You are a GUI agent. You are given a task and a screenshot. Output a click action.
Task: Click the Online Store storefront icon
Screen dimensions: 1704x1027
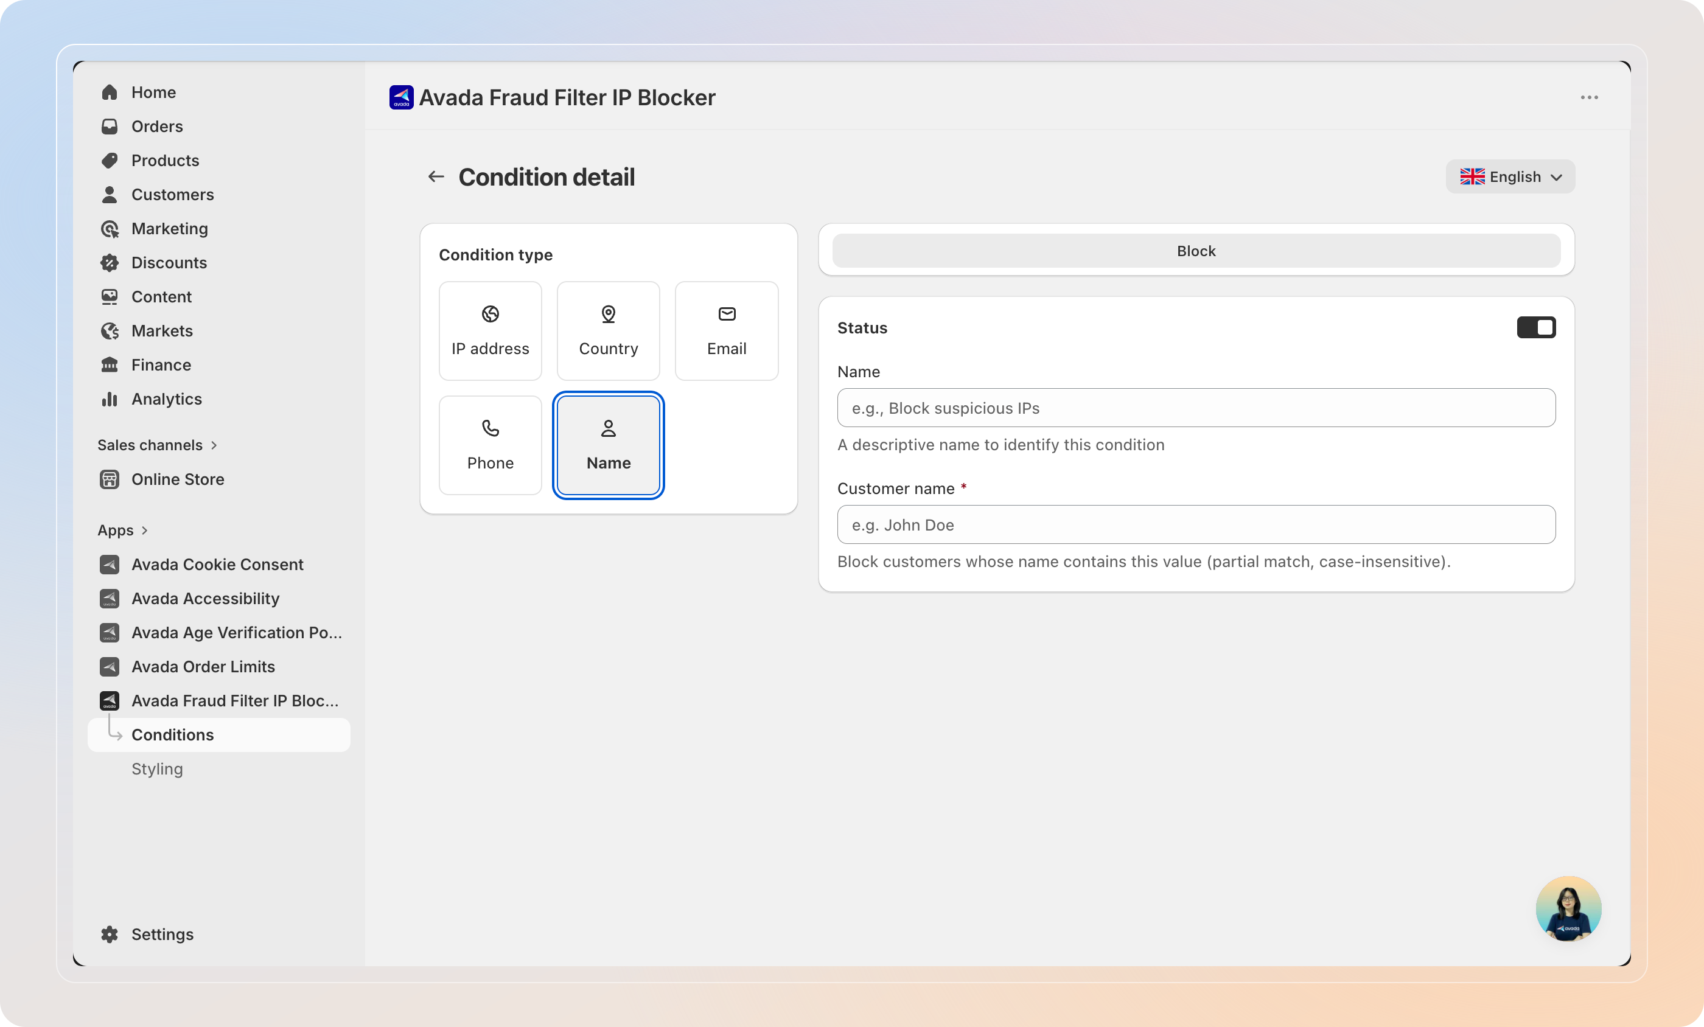[110, 479]
